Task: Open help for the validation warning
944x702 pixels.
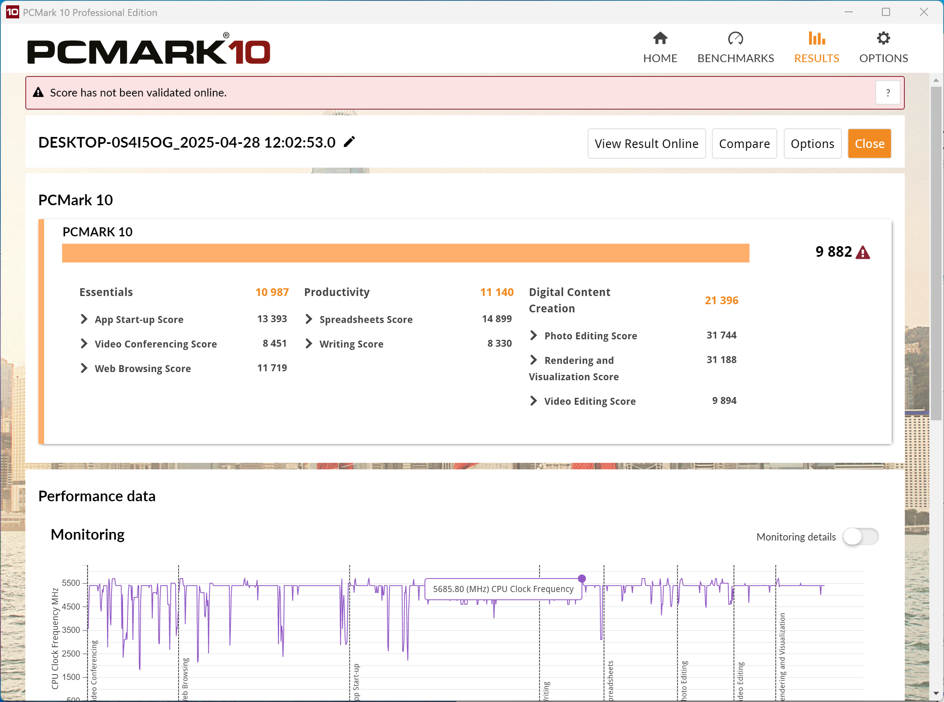Action: [x=888, y=93]
